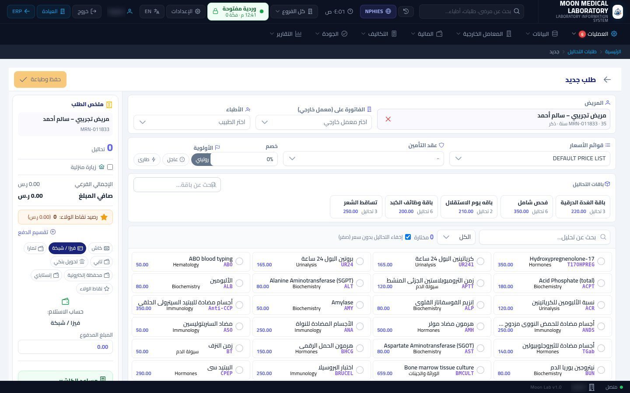Open the المالية menu

427,34
